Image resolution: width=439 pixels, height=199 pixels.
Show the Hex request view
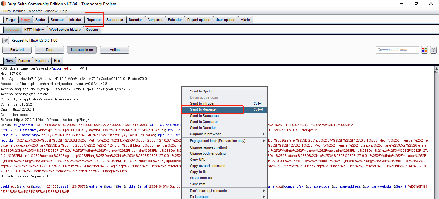point(57,61)
